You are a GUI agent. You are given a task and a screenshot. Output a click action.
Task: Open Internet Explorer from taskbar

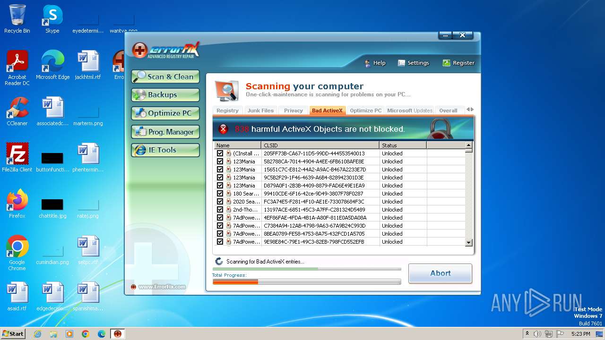pos(37,334)
